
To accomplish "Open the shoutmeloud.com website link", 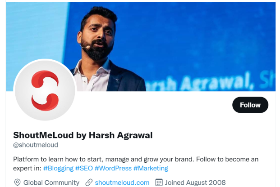I will (x=122, y=183).
